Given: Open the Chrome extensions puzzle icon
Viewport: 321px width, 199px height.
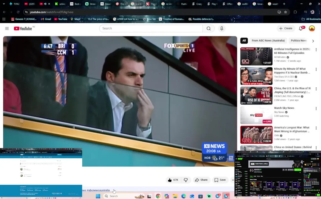Looking at the screenshot, I should click(x=295, y=12).
